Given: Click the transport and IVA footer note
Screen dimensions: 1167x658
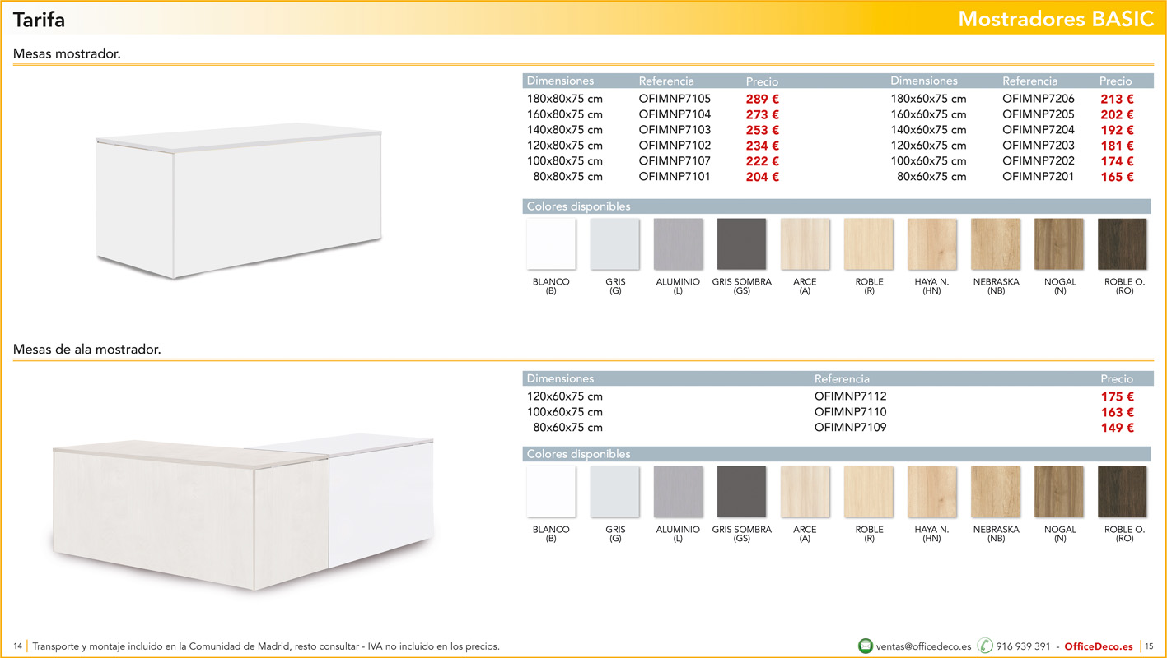Looking at the screenshot, I should point(266,646).
